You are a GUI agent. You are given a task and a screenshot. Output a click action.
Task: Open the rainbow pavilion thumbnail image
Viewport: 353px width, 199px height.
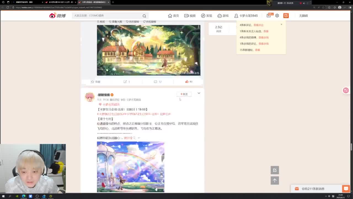(130, 167)
